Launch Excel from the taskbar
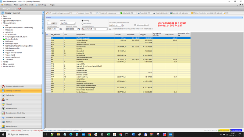Screen dimensions: 244x137 coord(108,135)
